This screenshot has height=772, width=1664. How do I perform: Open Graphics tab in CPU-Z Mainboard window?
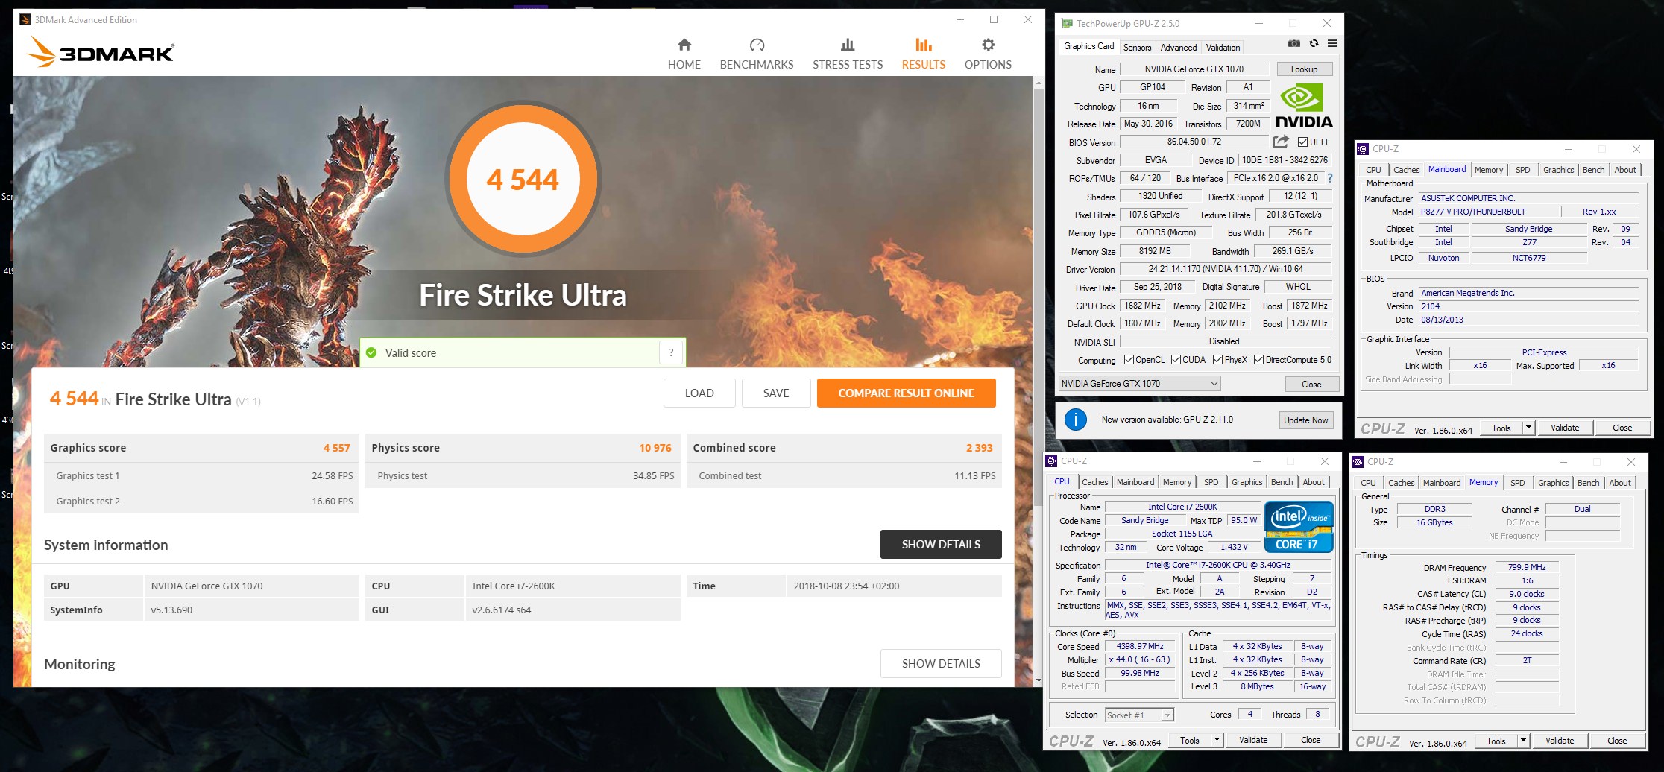pos(1558,170)
